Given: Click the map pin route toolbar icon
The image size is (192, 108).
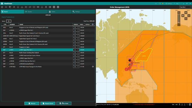Looking at the screenshot, I should click(x=10, y=7).
